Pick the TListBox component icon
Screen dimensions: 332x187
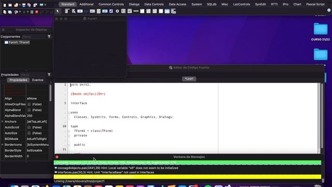pyautogui.click(x=123, y=11)
